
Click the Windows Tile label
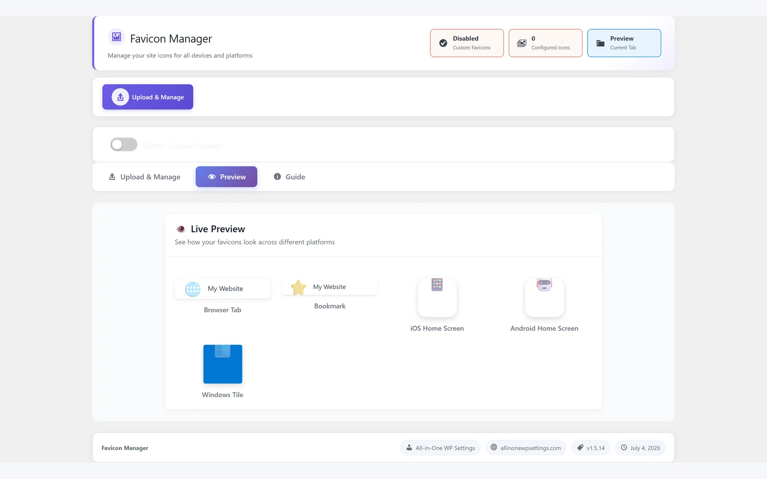(x=222, y=395)
